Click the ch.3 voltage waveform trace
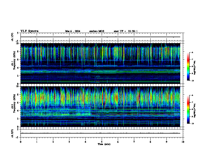 click(100, 133)
